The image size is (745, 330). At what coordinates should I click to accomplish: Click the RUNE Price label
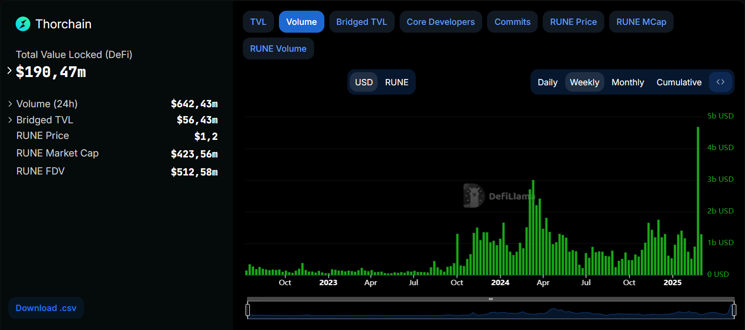(43, 136)
